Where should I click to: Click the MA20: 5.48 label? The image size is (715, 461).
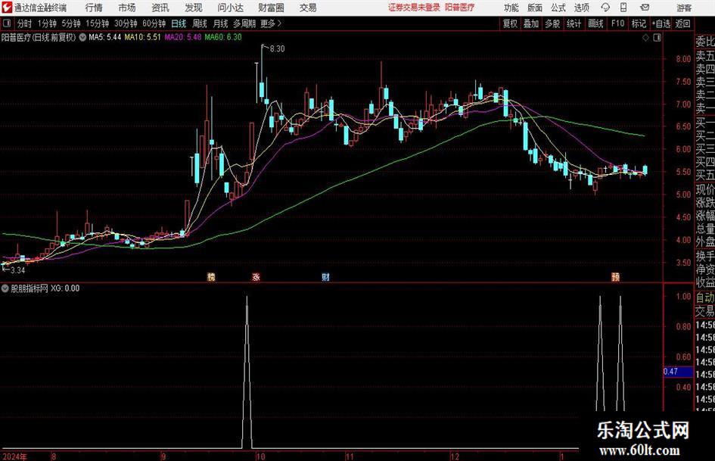point(183,37)
